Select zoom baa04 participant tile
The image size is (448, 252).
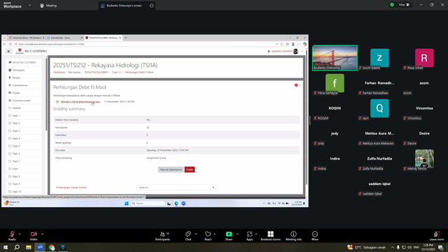379,58
